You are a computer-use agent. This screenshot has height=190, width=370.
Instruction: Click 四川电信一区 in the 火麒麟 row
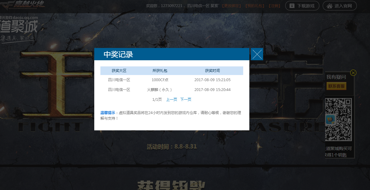pos(119,90)
